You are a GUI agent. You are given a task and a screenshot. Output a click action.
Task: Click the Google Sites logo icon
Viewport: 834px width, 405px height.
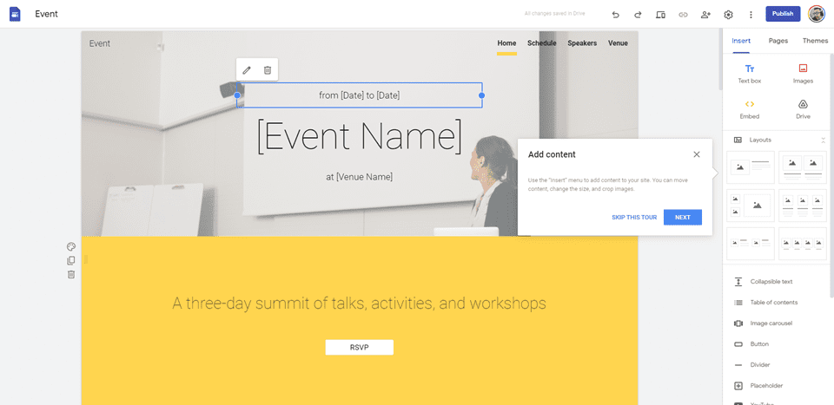point(15,15)
